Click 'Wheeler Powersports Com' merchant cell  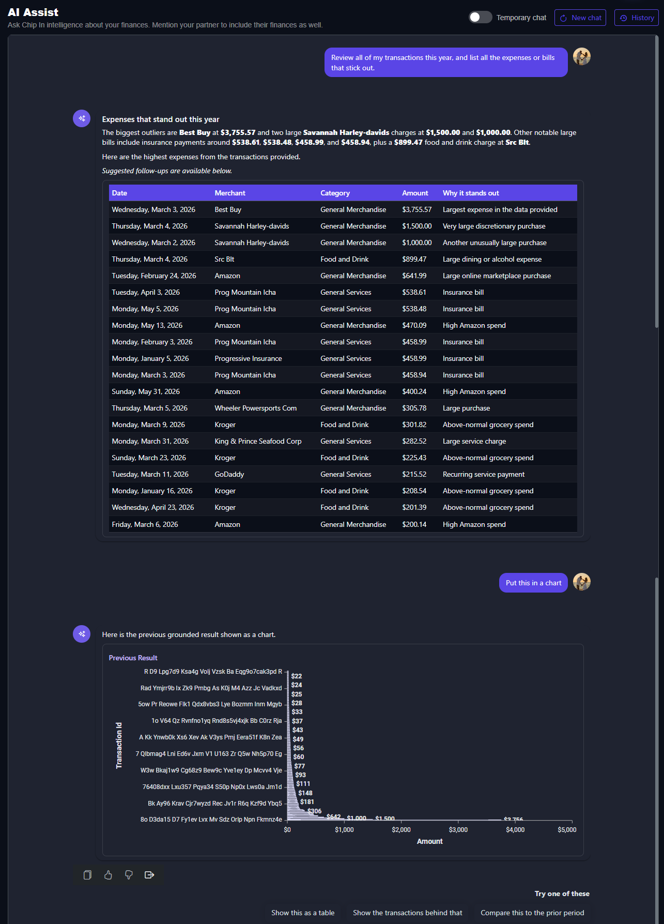click(256, 408)
